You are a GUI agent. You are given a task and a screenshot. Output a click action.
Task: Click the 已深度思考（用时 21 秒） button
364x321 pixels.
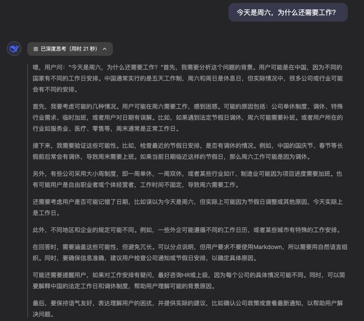[x=70, y=49]
